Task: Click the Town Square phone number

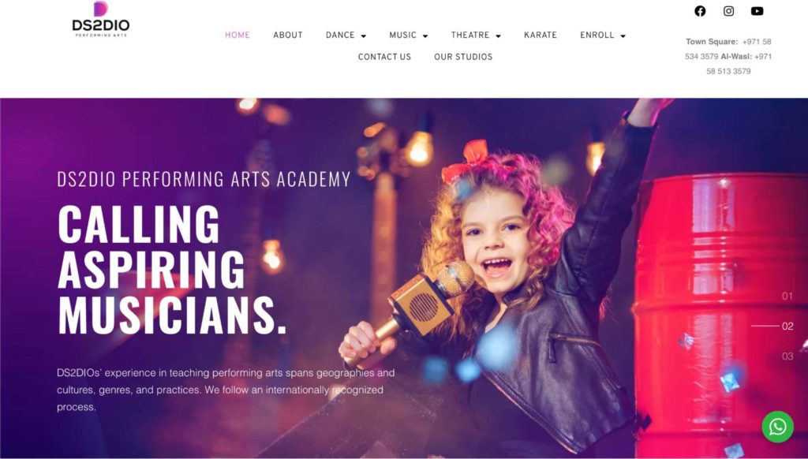Action: pos(728,49)
